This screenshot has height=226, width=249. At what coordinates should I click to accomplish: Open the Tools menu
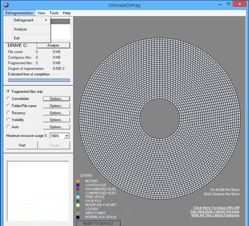(x=54, y=13)
